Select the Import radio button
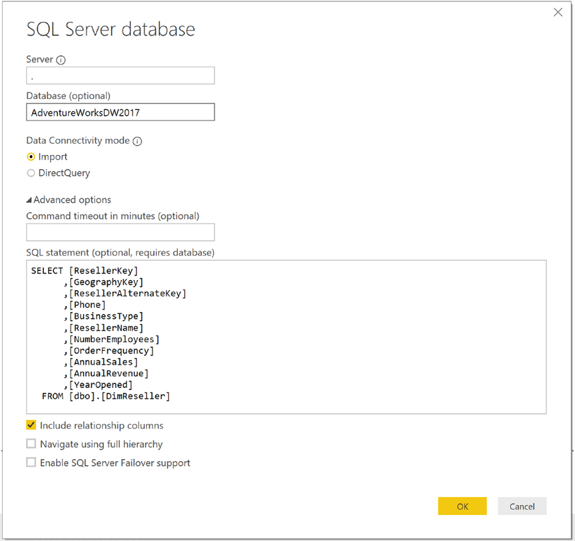 pos(31,157)
